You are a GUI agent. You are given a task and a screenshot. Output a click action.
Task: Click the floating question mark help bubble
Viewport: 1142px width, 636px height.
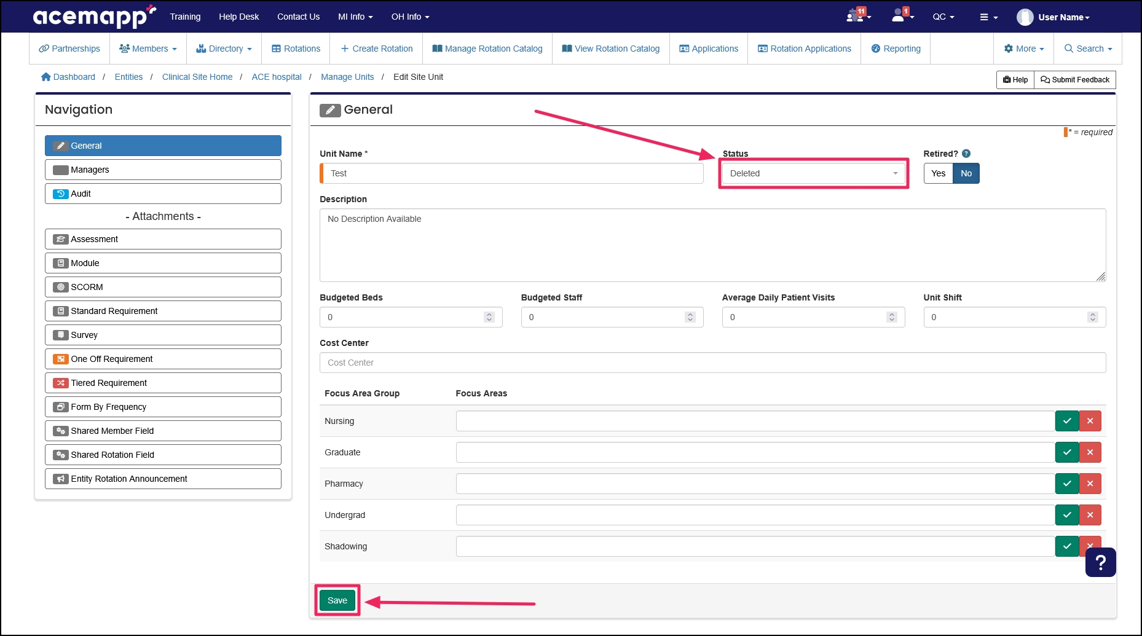pyautogui.click(x=1100, y=562)
